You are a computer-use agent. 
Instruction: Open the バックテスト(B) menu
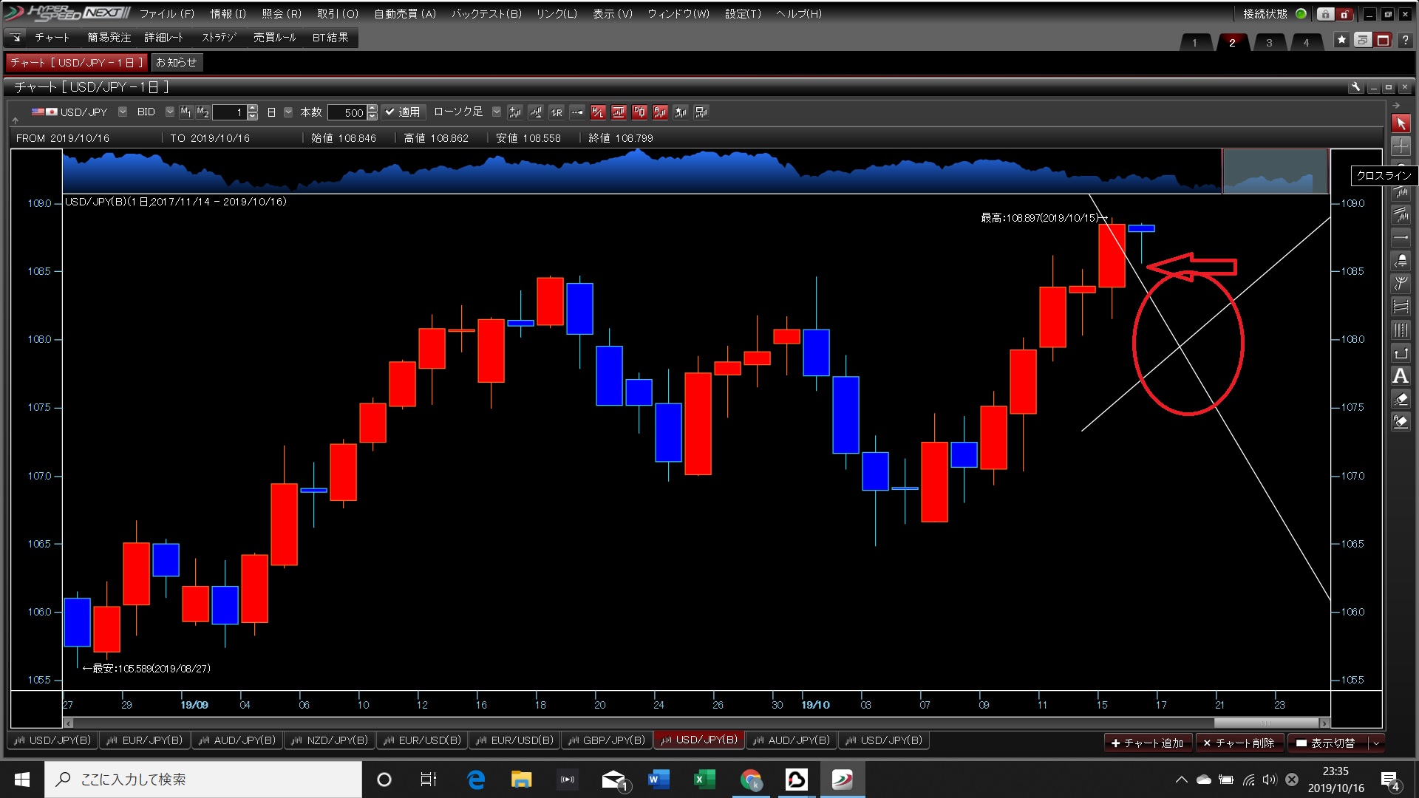486,13
